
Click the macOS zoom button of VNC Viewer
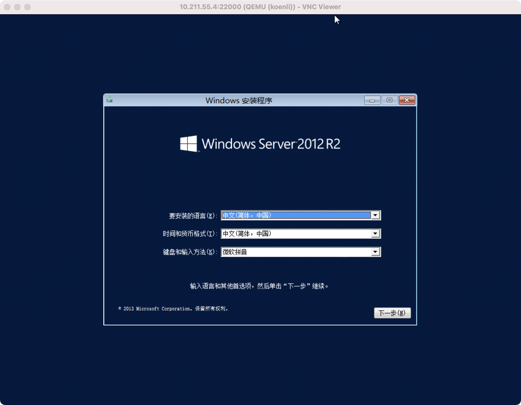point(27,7)
